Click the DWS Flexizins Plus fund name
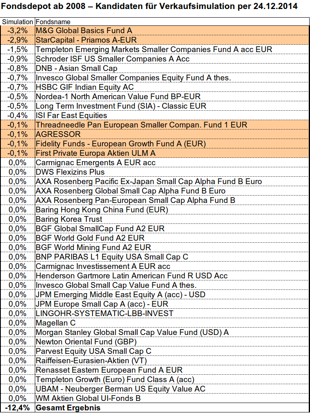 pos(70,172)
